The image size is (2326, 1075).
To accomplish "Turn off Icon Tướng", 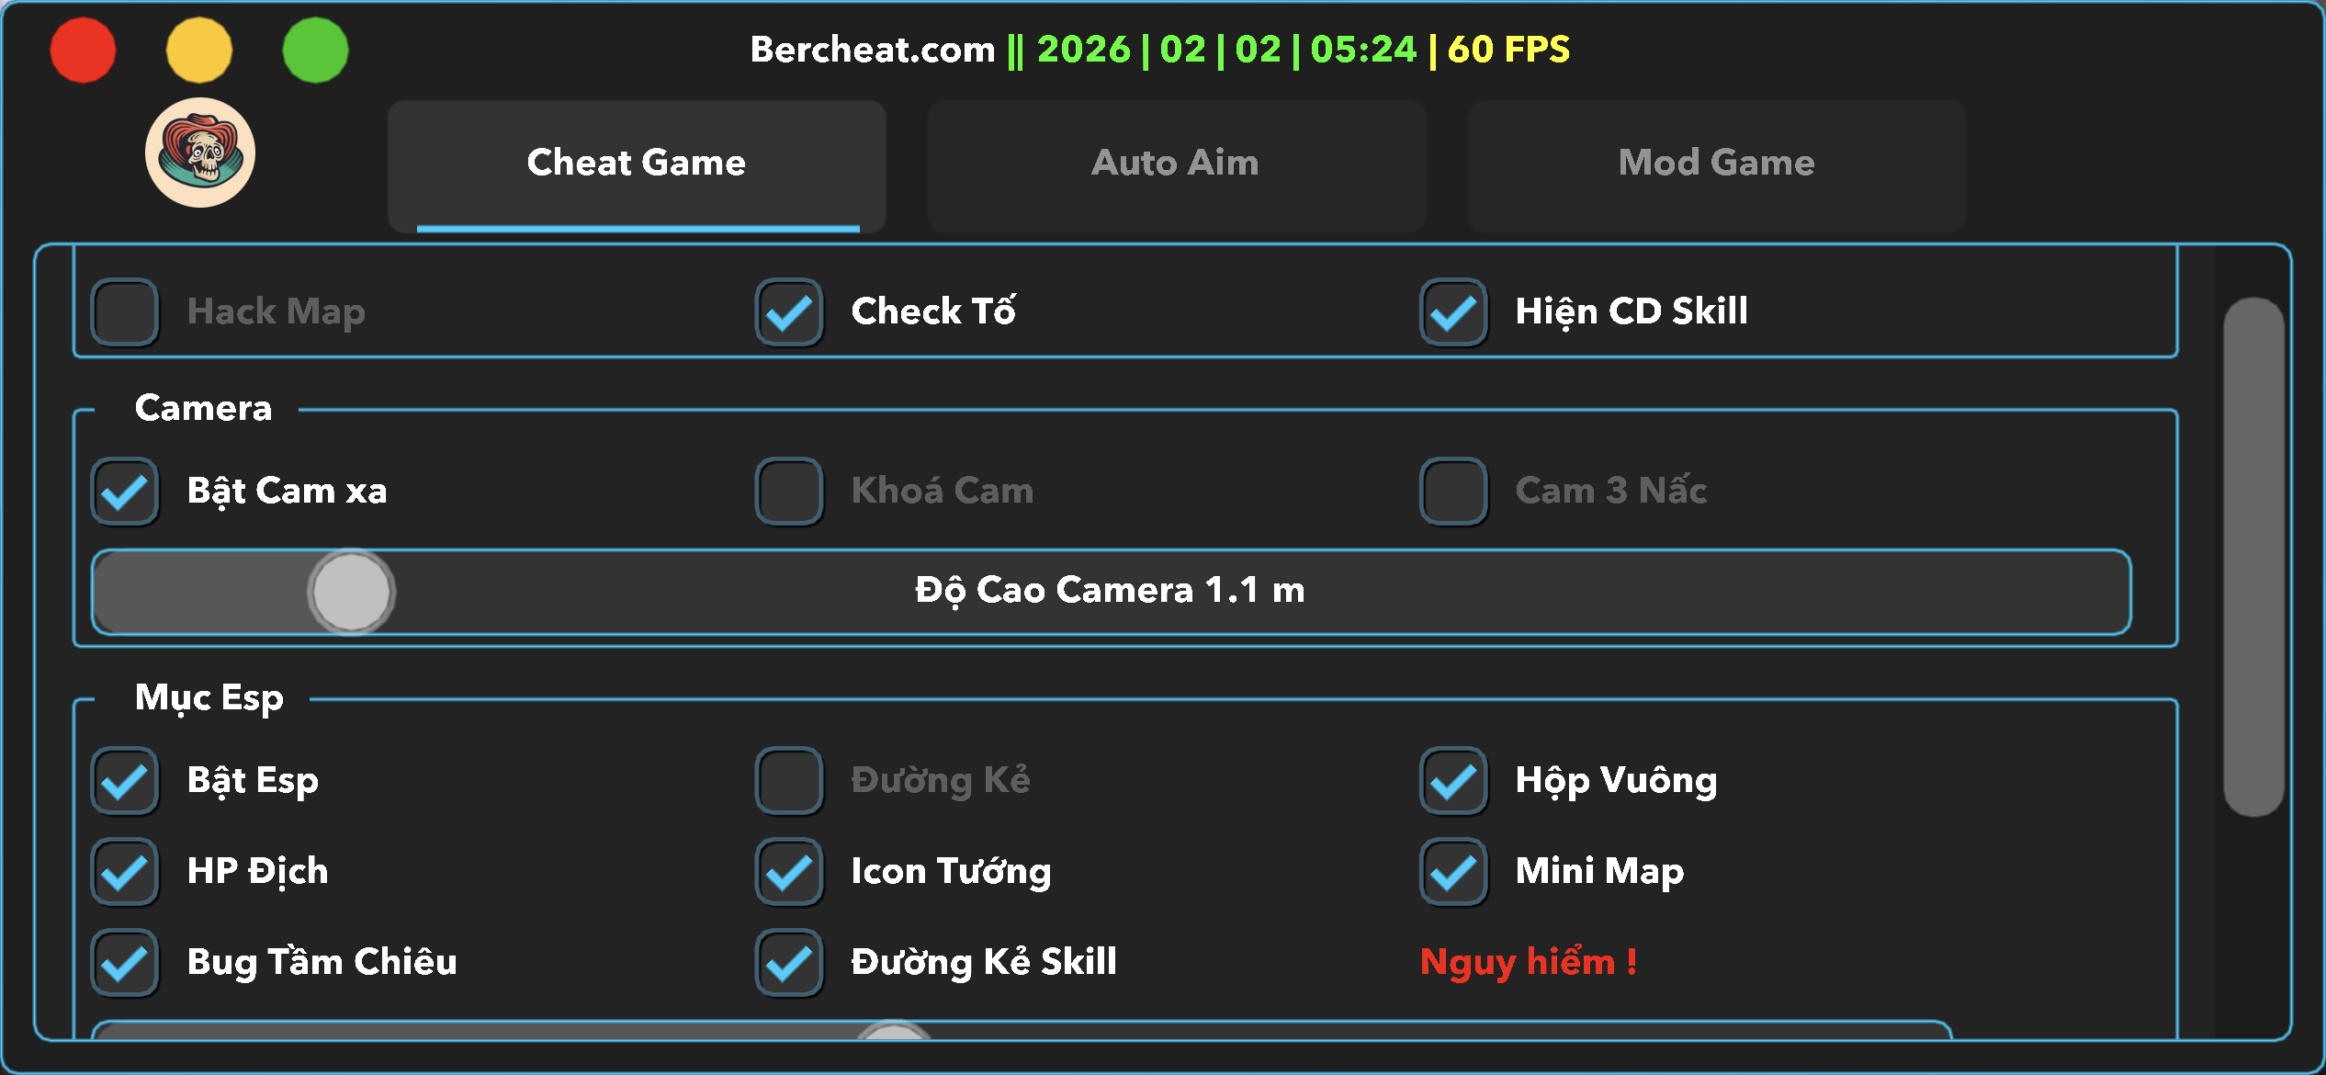I will coord(788,871).
